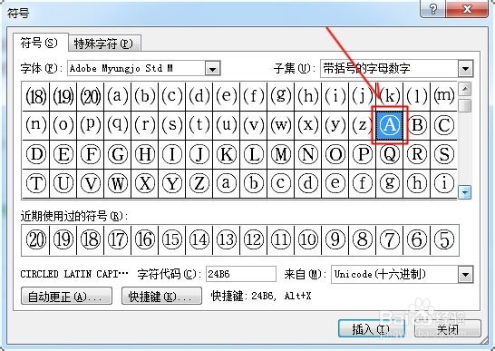The width and height of the screenshot is (495, 351).
Task: Select the circled capital W symbol
Action: pos(118,183)
